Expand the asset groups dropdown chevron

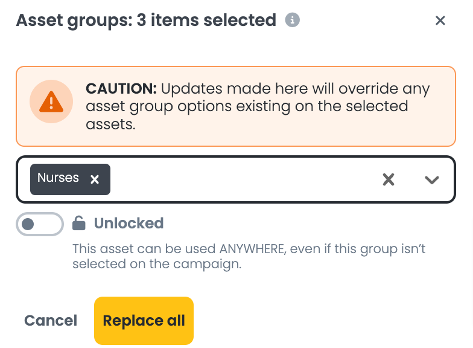tap(432, 180)
